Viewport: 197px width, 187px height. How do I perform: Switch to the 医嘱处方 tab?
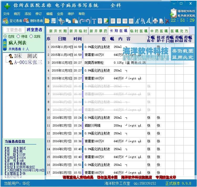click(x=179, y=31)
